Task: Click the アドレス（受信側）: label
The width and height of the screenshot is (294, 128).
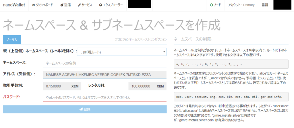Action: click(19, 74)
